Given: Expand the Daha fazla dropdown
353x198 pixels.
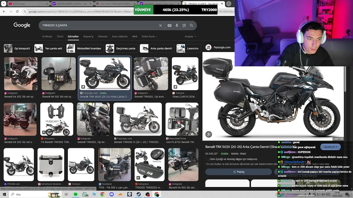Looking at the screenshot, I should (149, 36).
